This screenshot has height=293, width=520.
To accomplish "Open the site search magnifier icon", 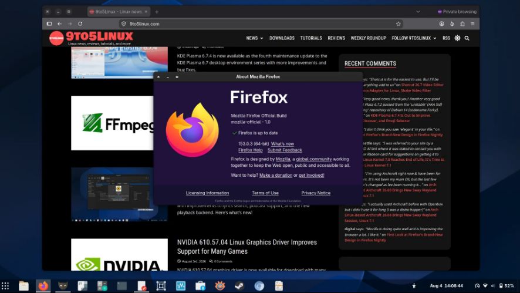I will click(x=467, y=38).
